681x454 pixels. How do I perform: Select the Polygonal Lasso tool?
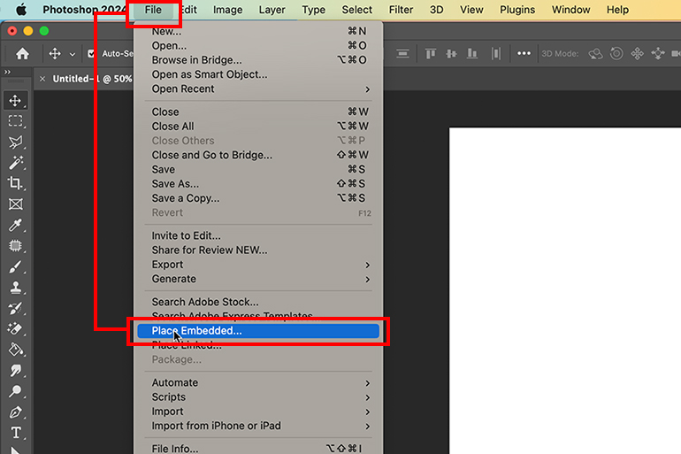(16, 142)
